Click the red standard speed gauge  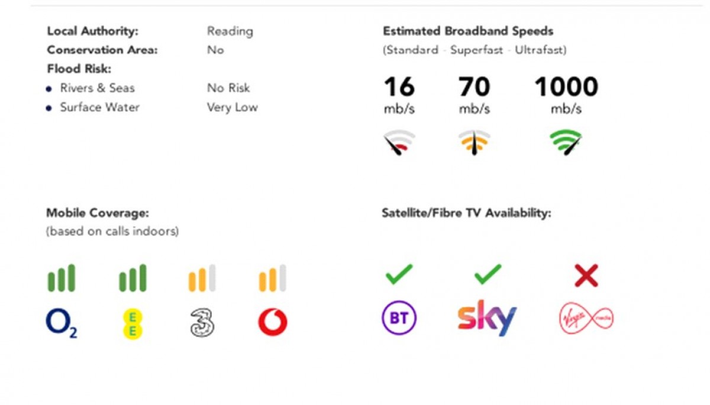[x=399, y=142]
